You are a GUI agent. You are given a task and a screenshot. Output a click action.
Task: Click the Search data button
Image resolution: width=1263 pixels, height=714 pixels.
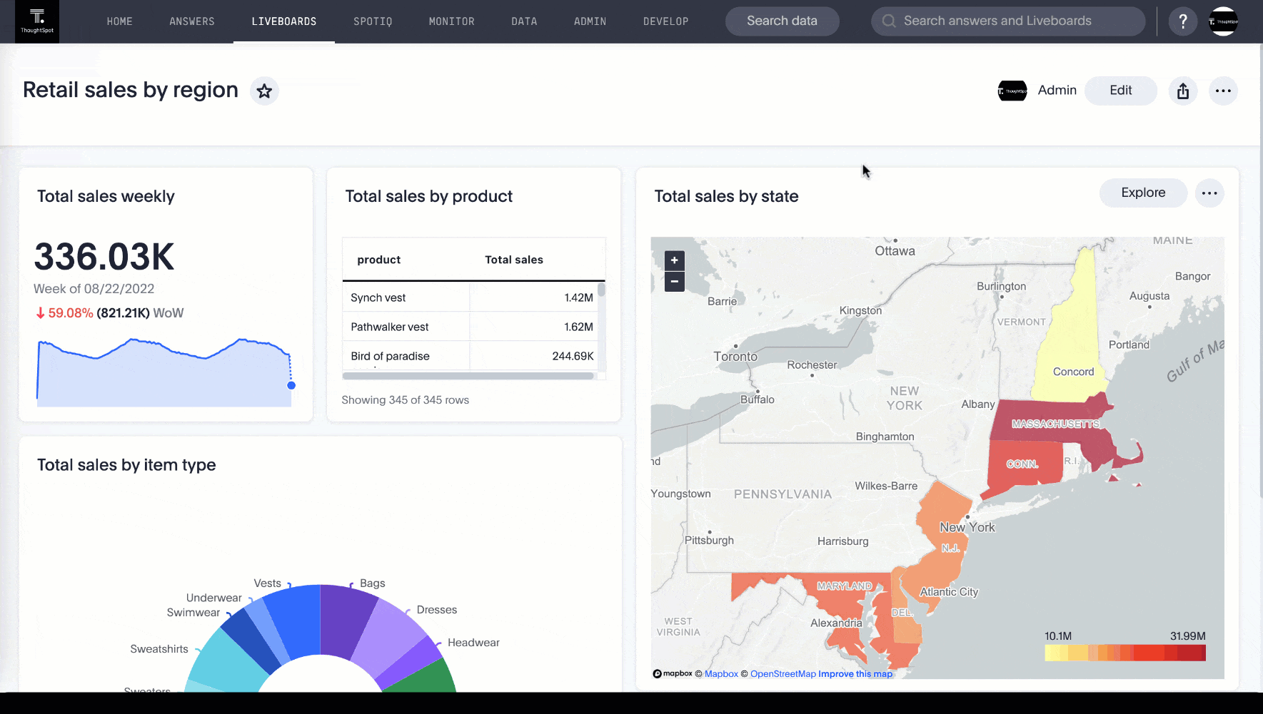(x=782, y=21)
